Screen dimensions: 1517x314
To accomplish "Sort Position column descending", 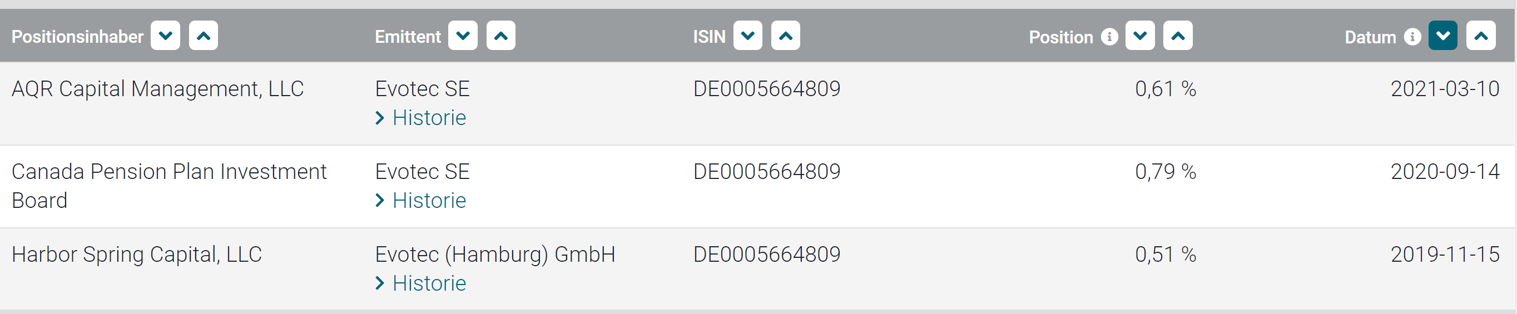I will (1140, 36).
